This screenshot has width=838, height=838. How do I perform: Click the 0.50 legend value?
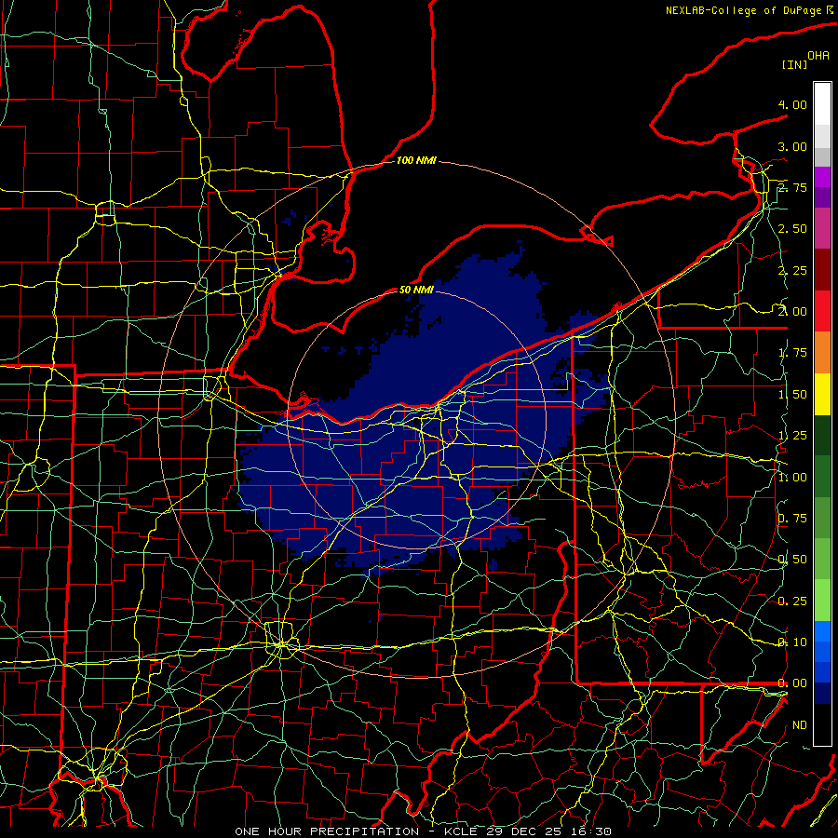click(792, 560)
